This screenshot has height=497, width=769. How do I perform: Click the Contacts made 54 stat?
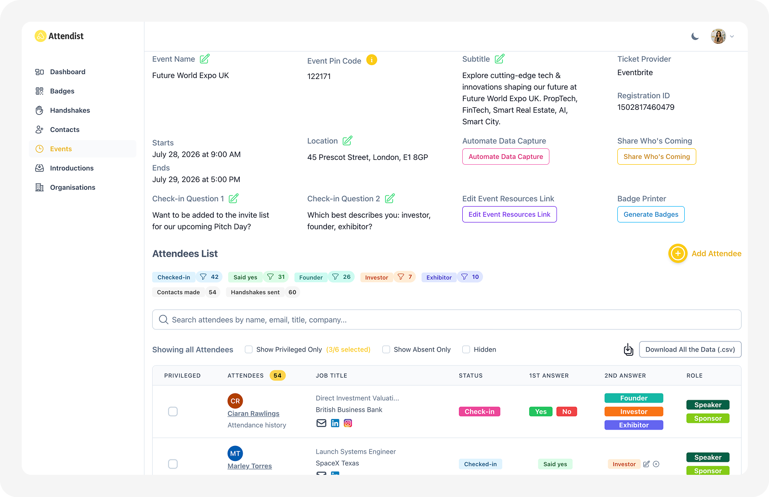[186, 292]
